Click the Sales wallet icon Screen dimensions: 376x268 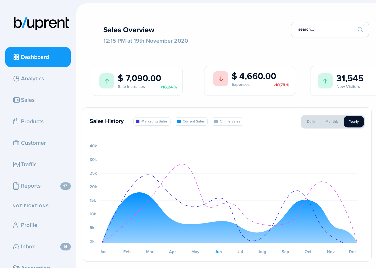click(x=16, y=100)
